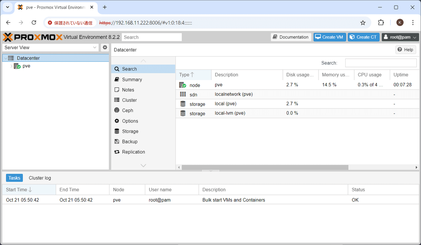Image resolution: width=421 pixels, height=245 pixels.
Task: Click the storage icon in local (pve) row
Action: tap(183, 104)
